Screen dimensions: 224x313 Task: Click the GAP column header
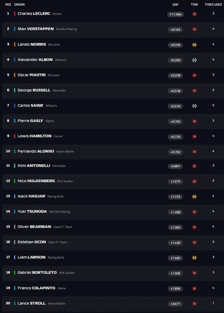point(175,5)
